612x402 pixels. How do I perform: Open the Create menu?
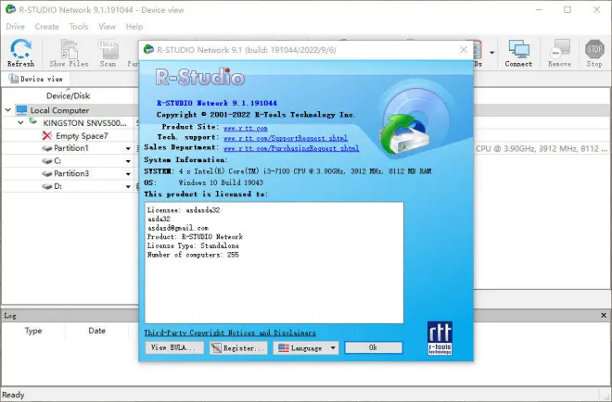pyautogui.click(x=46, y=27)
